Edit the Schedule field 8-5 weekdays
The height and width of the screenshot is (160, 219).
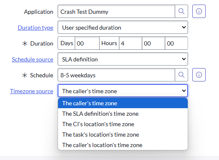[x=116, y=75]
